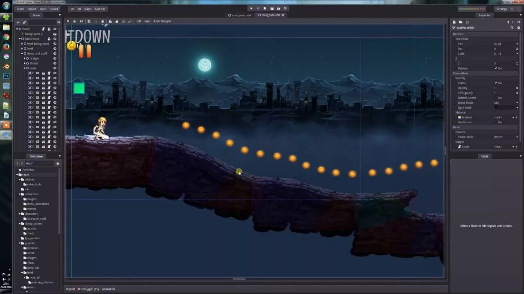This screenshot has width=524, height=294.
Task: Switch to the main_menu.xml tab
Action: (x=239, y=15)
